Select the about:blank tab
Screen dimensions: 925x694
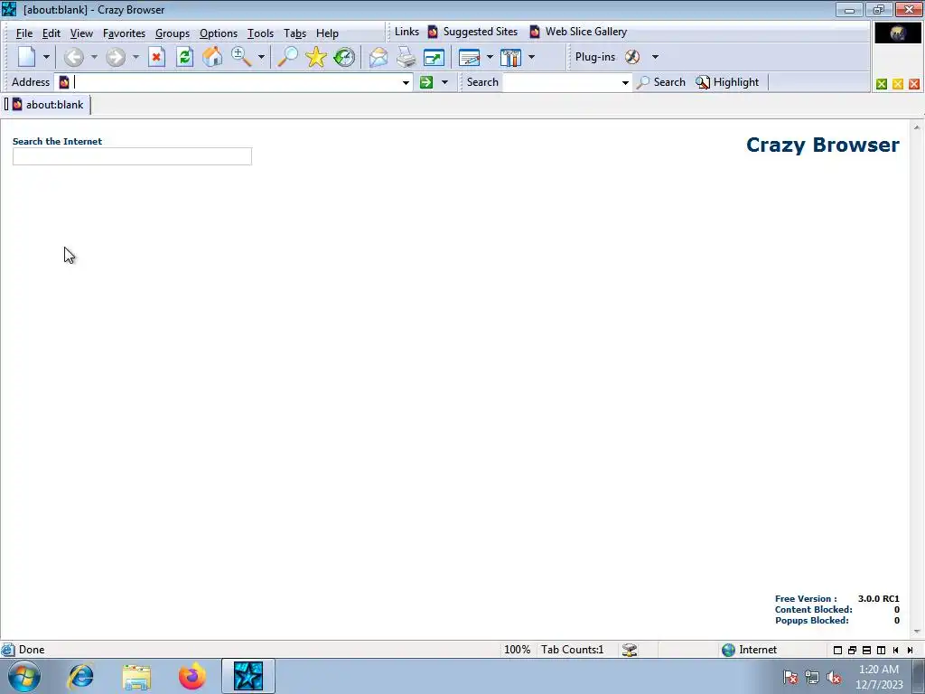pyautogui.click(x=48, y=105)
